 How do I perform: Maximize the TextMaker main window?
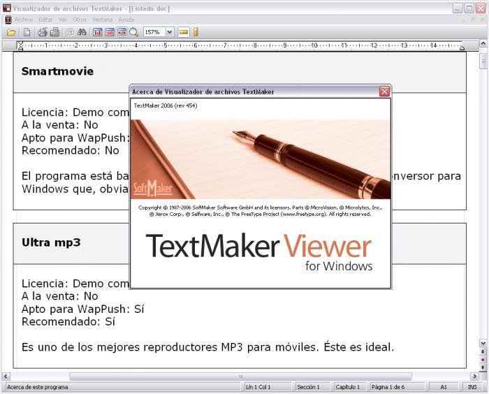(469, 8)
